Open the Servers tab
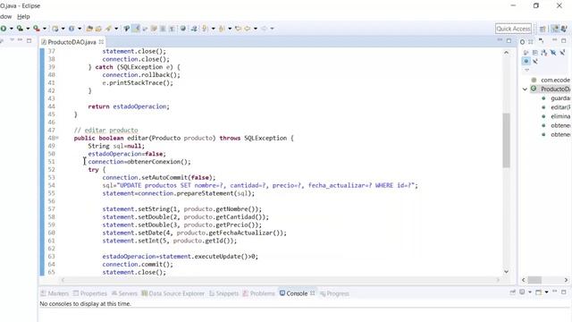The width and height of the screenshot is (572, 322). tap(124, 293)
